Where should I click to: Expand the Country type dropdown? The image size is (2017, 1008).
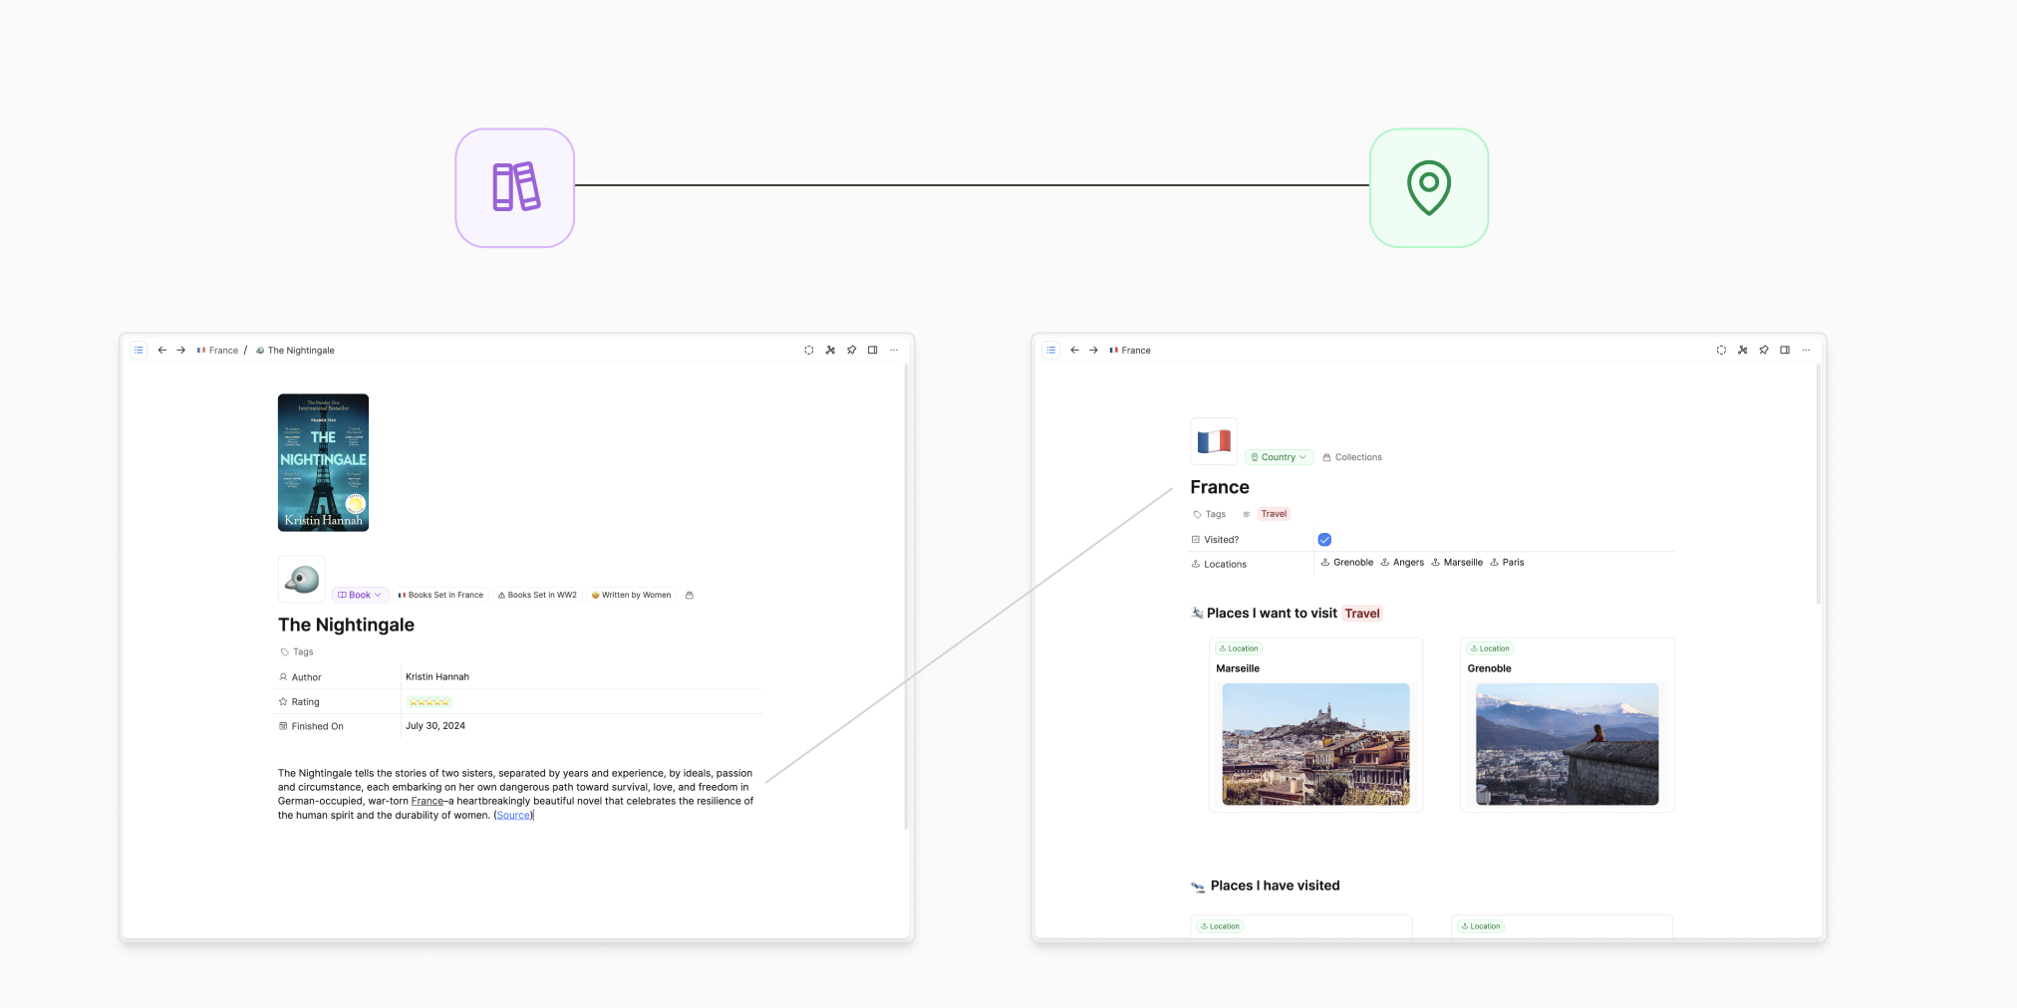pos(1279,457)
